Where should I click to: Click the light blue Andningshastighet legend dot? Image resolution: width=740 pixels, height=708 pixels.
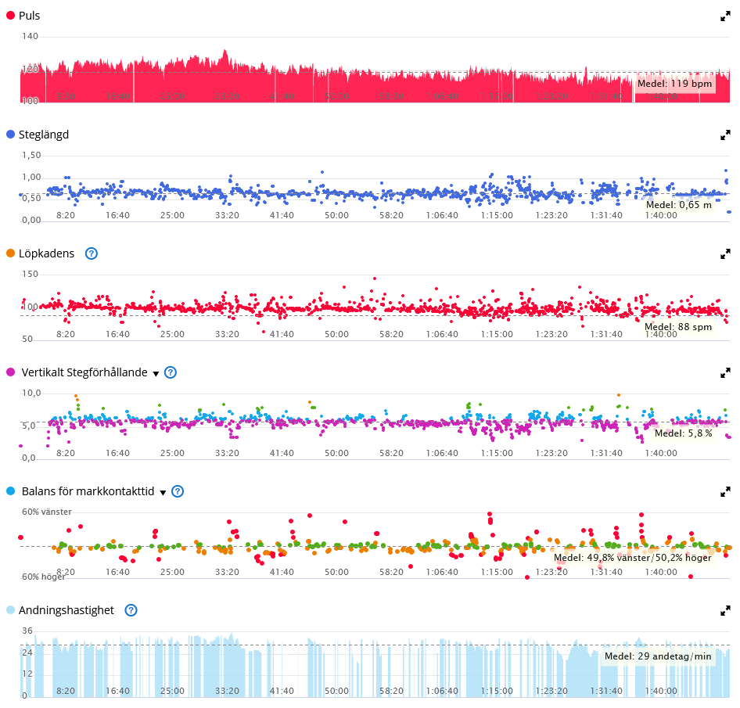(10, 610)
